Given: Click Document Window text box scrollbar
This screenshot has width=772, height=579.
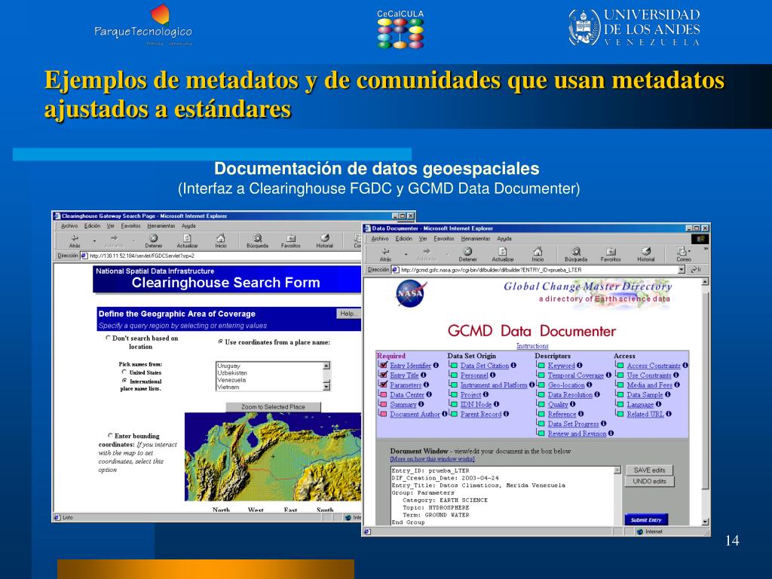Looking at the screenshot, I should pyautogui.click(x=617, y=495).
